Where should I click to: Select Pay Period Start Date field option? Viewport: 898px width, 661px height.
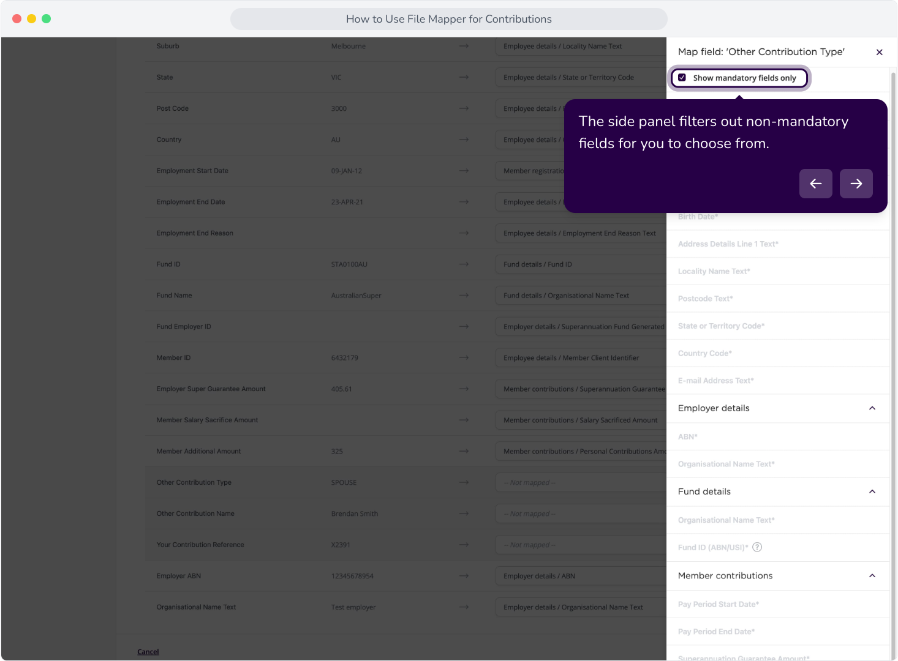(778, 604)
